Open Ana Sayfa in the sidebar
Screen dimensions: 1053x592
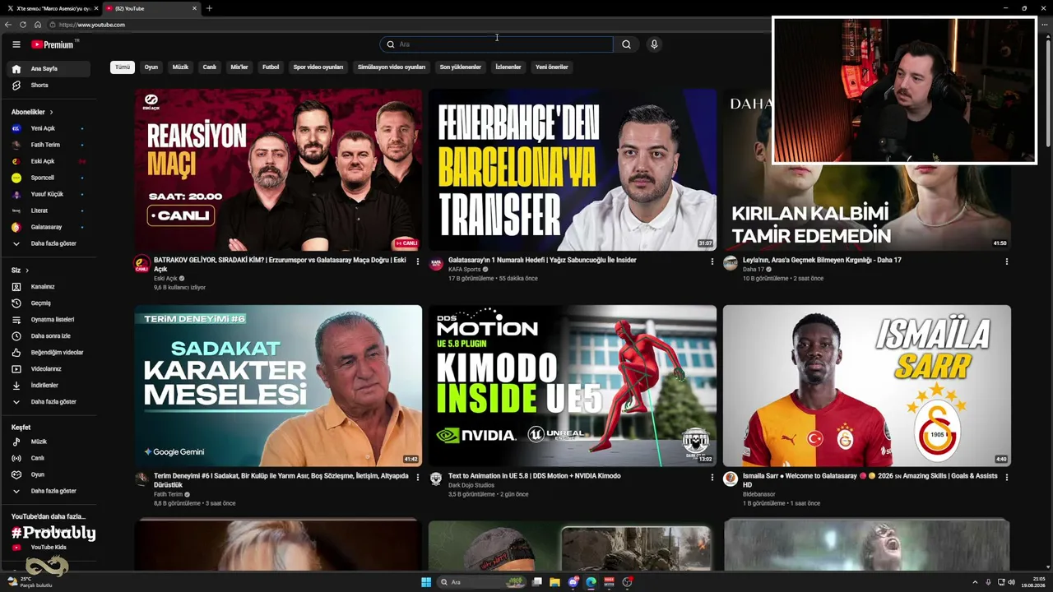(x=49, y=69)
